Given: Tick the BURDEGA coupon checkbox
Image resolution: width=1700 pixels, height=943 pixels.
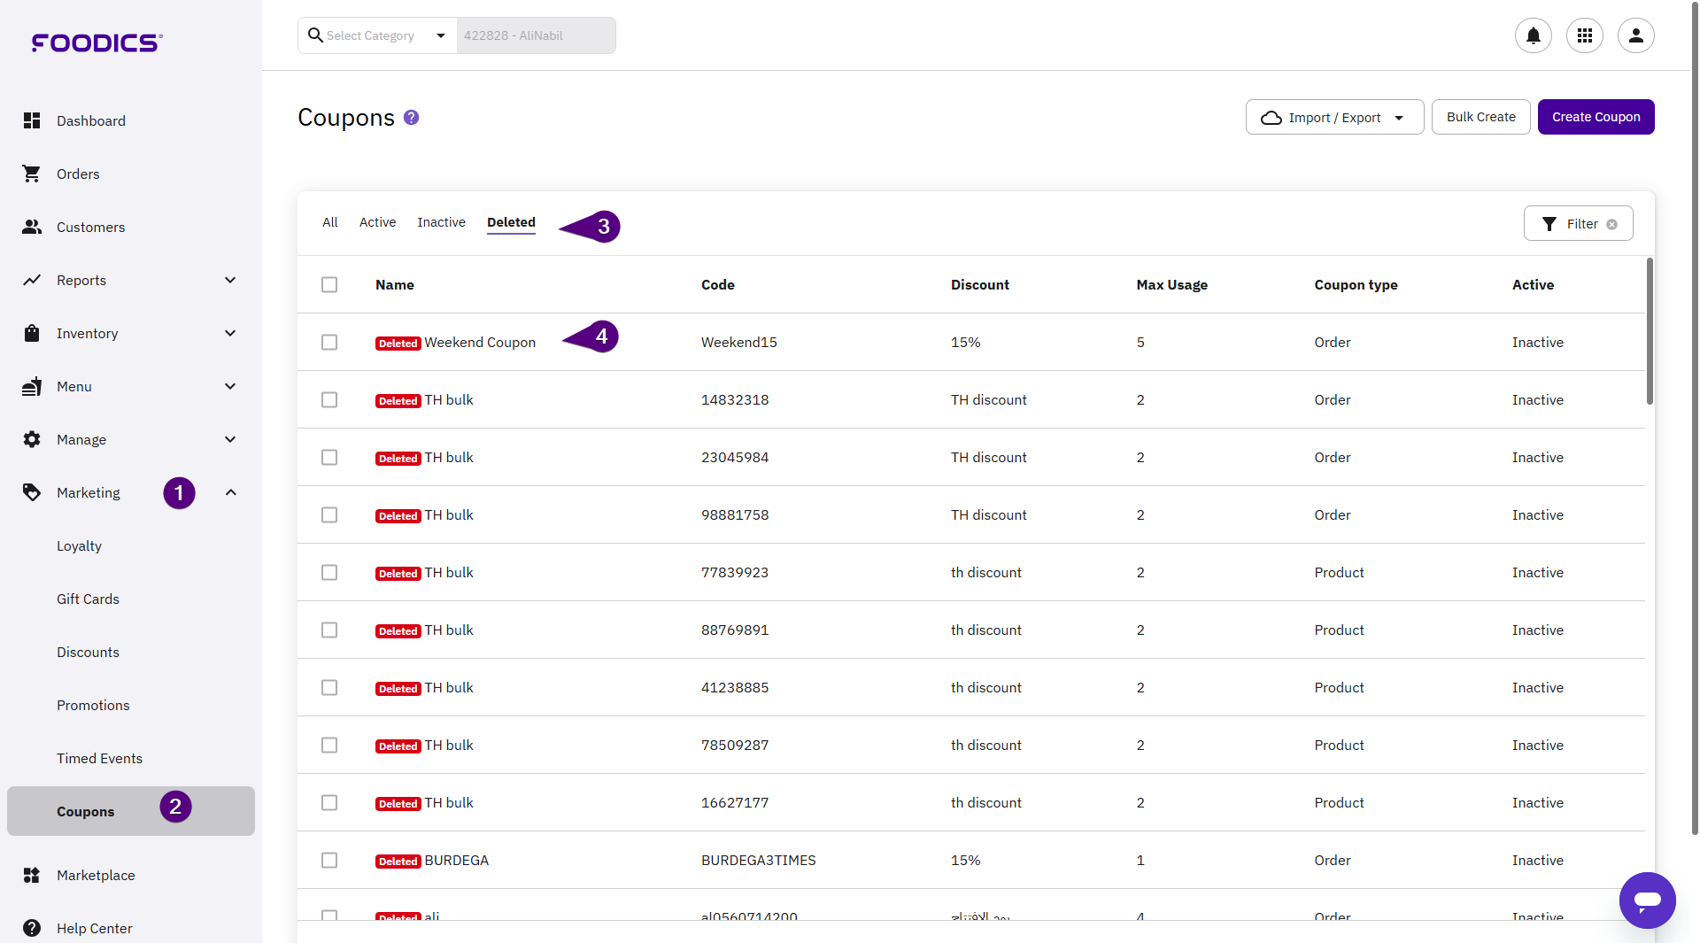Looking at the screenshot, I should click(329, 861).
